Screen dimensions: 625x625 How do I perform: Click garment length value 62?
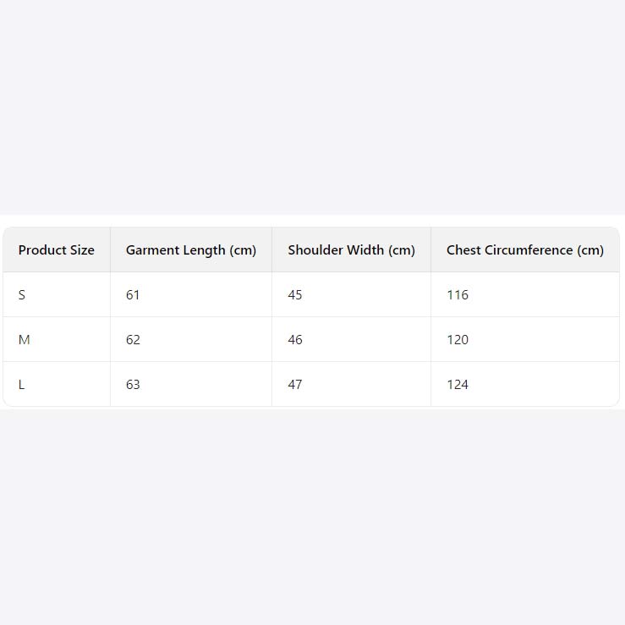click(133, 340)
